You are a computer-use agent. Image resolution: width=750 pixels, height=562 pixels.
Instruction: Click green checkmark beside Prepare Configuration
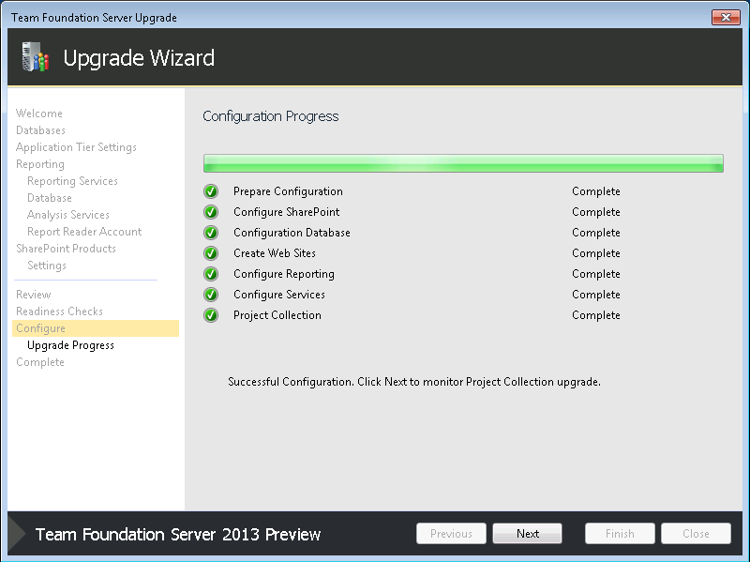211,191
